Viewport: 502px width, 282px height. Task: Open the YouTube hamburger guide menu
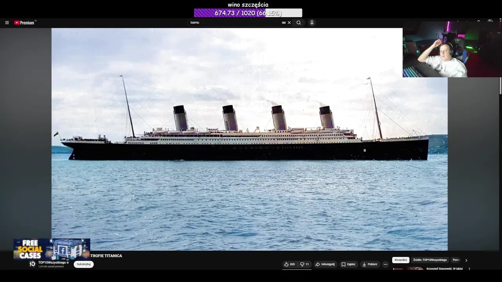7,23
